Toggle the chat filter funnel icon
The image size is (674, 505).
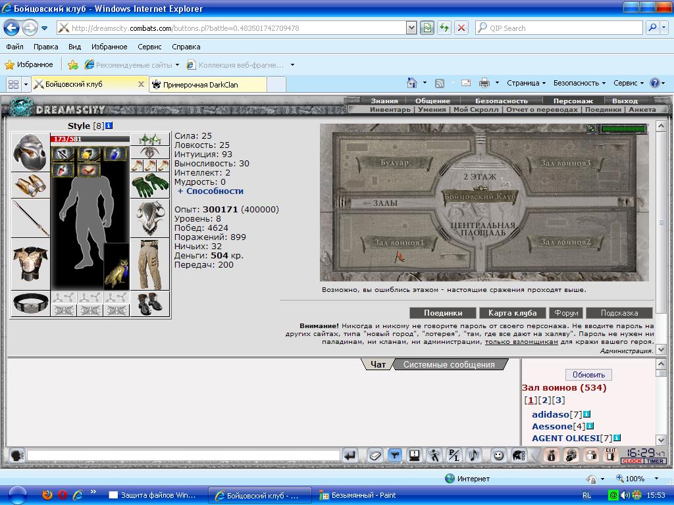point(395,455)
